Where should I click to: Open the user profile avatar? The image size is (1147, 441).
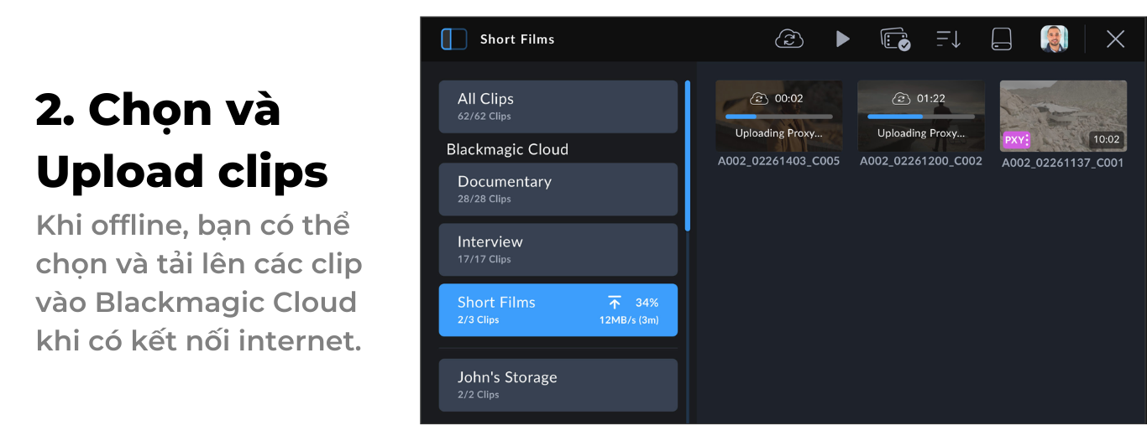(1054, 39)
